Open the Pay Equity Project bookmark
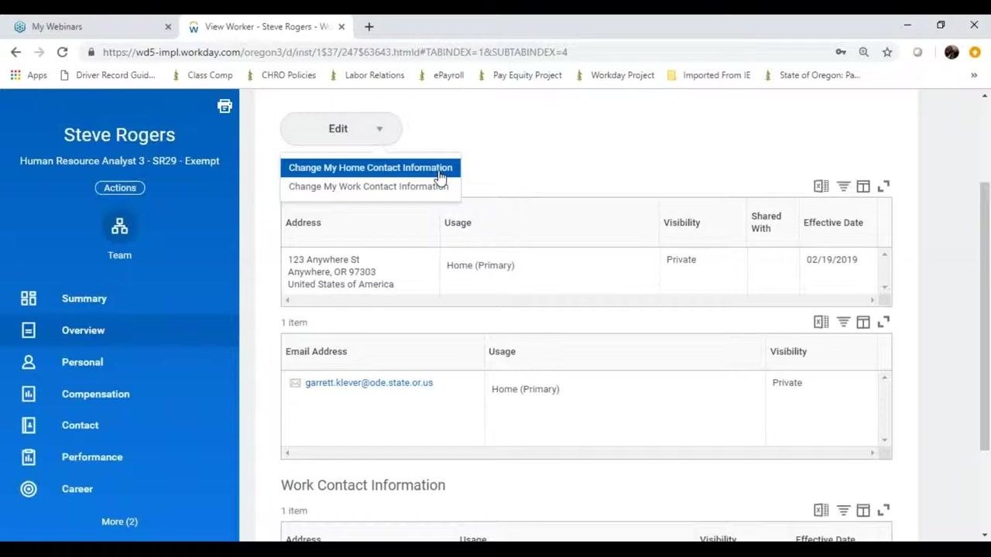Image resolution: width=991 pixels, height=557 pixels. coord(520,75)
